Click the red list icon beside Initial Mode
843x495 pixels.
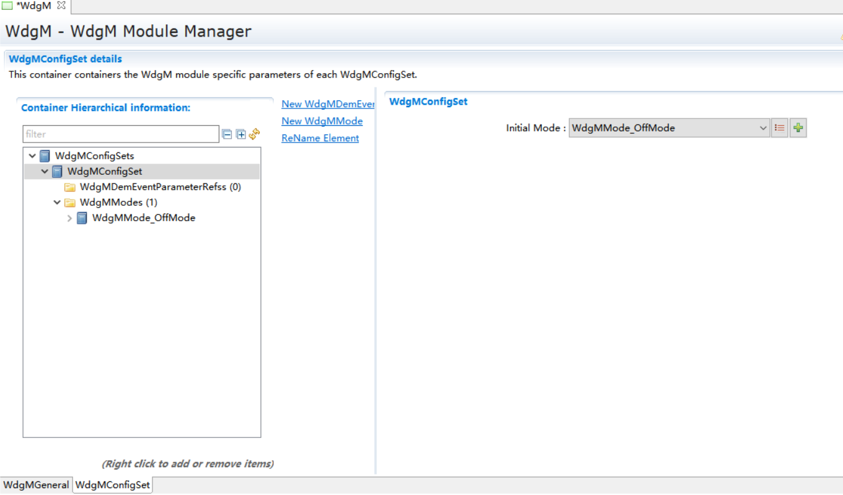[x=780, y=128]
